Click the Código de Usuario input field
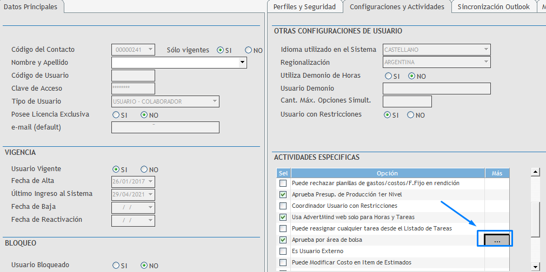This screenshot has width=546, height=272. 133,76
